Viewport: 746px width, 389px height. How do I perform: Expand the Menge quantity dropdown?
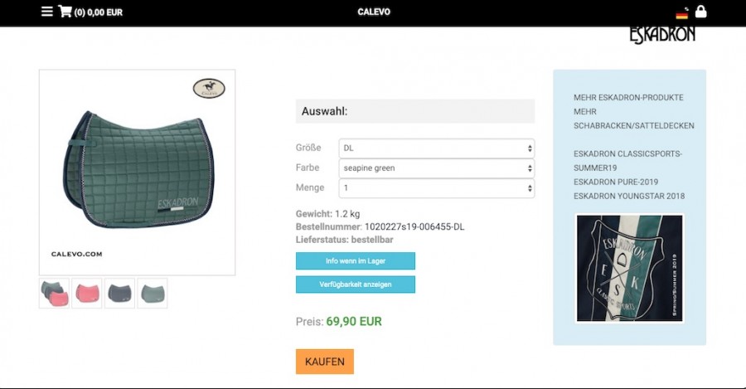pyautogui.click(x=436, y=188)
